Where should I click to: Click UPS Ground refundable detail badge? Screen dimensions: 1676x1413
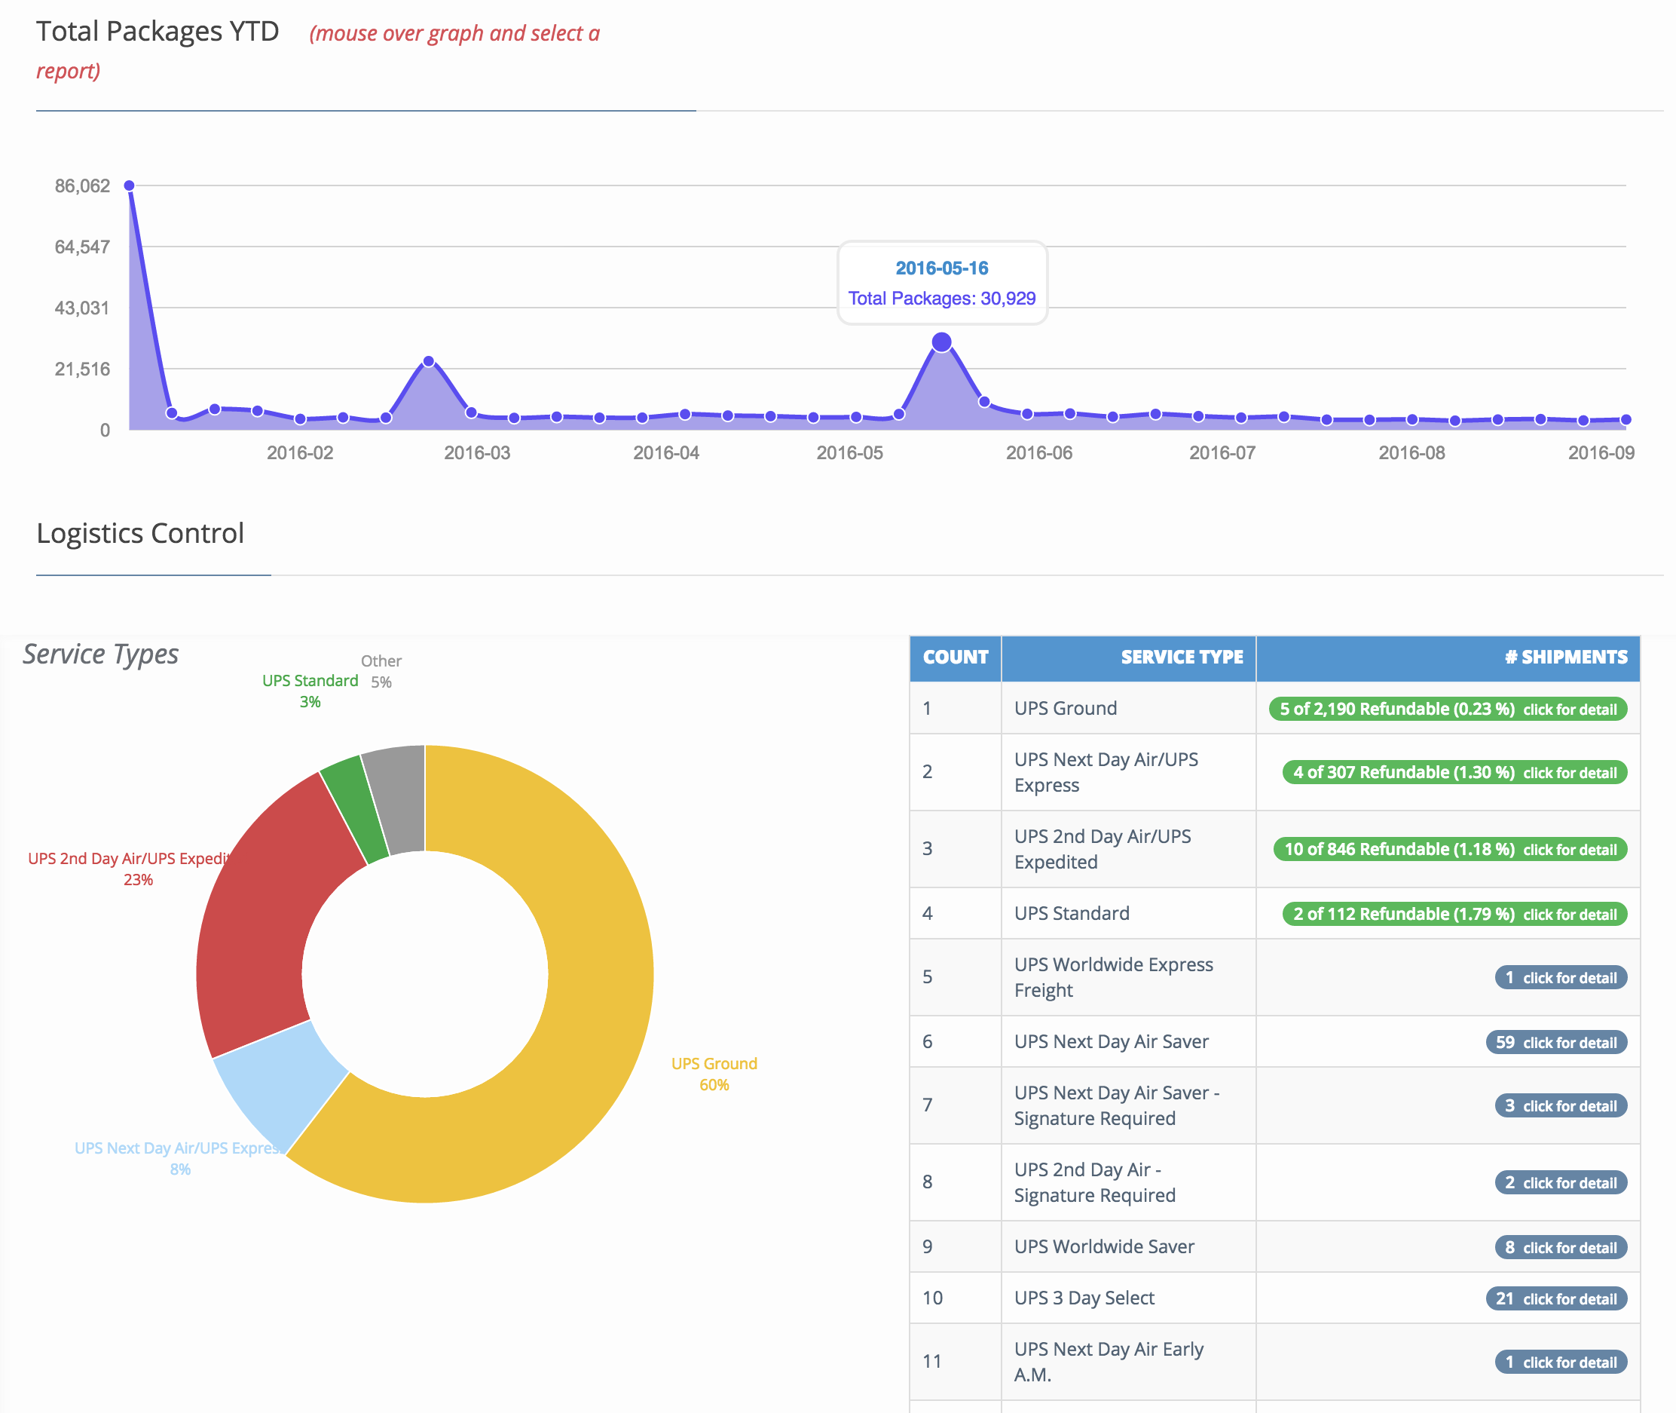pos(1447,709)
